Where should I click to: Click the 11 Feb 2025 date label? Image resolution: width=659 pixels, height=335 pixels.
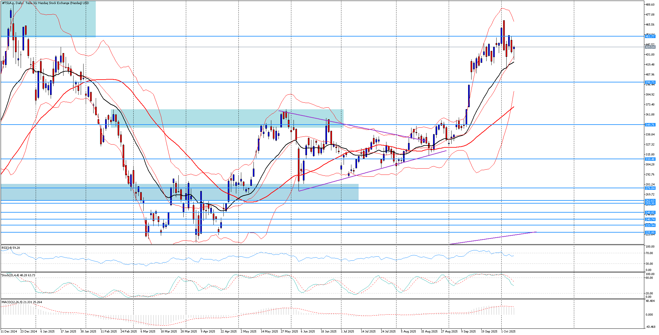[109, 332]
